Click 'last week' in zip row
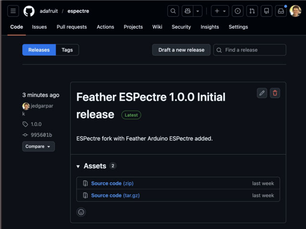The image size is (306, 229). tap(263, 183)
